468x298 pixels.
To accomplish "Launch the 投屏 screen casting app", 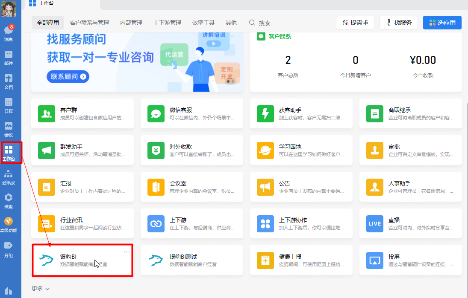I will click(410, 260).
